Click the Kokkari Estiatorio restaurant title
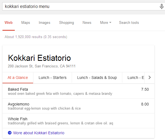Image resolution: width=165 pixels, height=140 pixels. click(x=39, y=58)
